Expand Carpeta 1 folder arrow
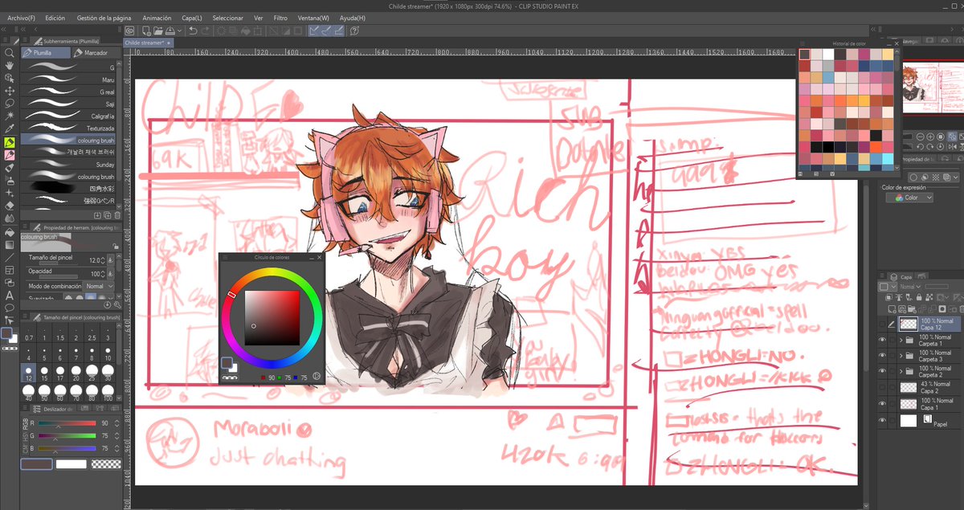This screenshot has height=510, width=964. coord(901,340)
